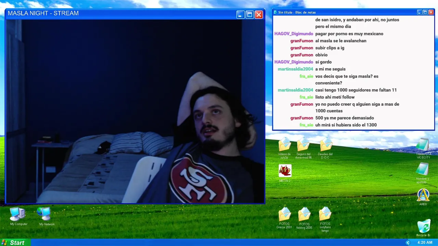
Task: Click the Sin título - Bloc de notas title
Action: pos(297,12)
